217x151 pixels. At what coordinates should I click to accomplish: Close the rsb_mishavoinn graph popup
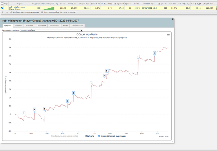click(173, 19)
